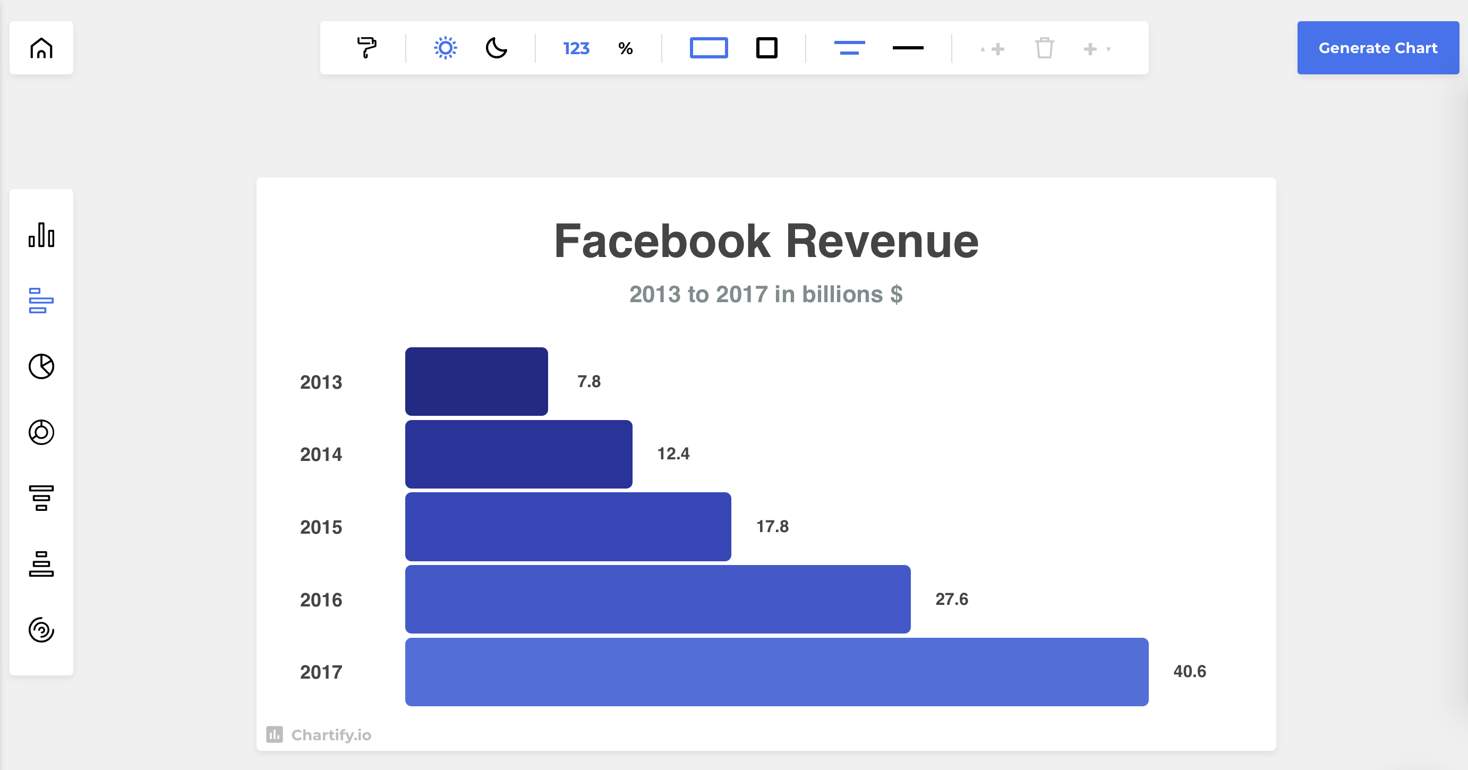Click the Generate Chart button
The height and width of the screenshot is (770, 1468).
point(1377,48)
